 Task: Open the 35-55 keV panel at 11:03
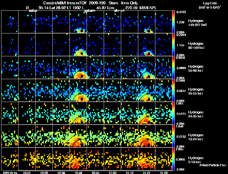[112, 90]
